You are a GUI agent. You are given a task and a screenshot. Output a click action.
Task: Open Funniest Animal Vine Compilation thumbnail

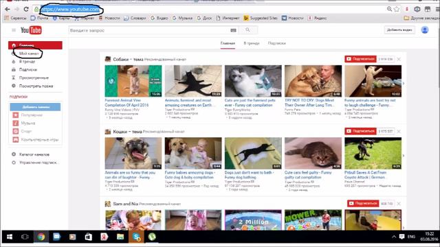(x=133, y=81)
